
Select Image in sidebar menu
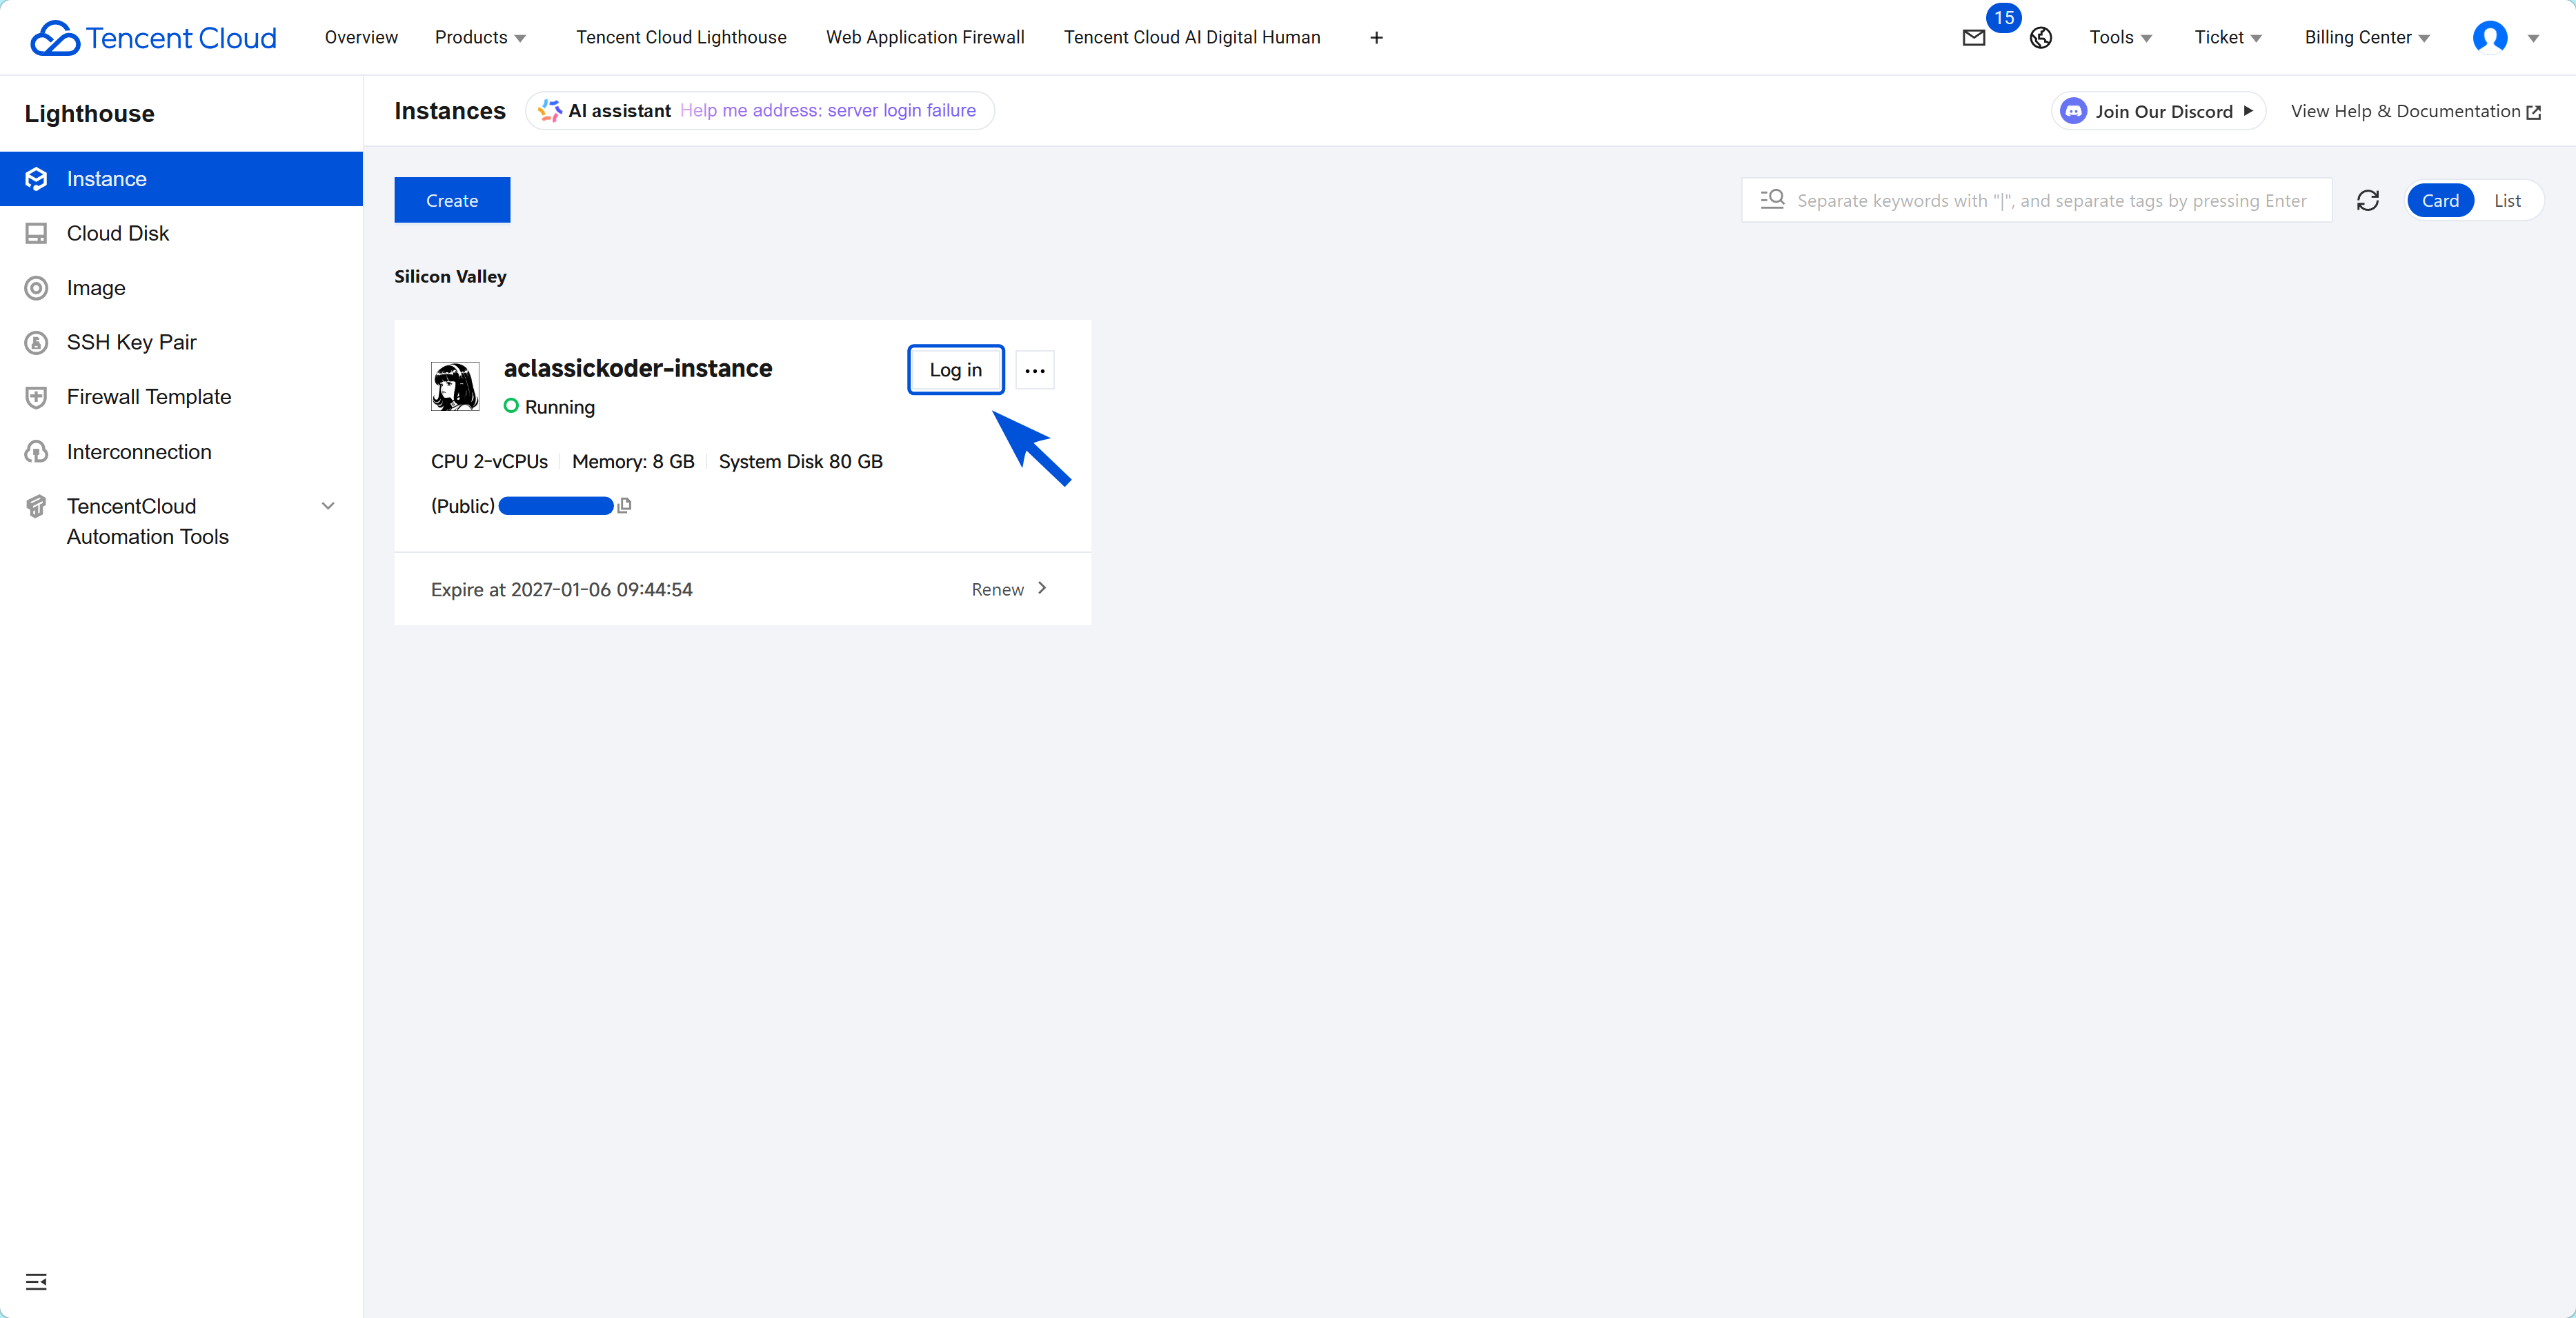pyautogui.click(x=181, y=289)
